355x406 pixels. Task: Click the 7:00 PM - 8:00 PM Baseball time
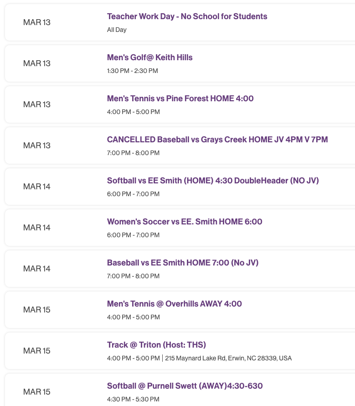pyautogui.click(x=133, y=276)
